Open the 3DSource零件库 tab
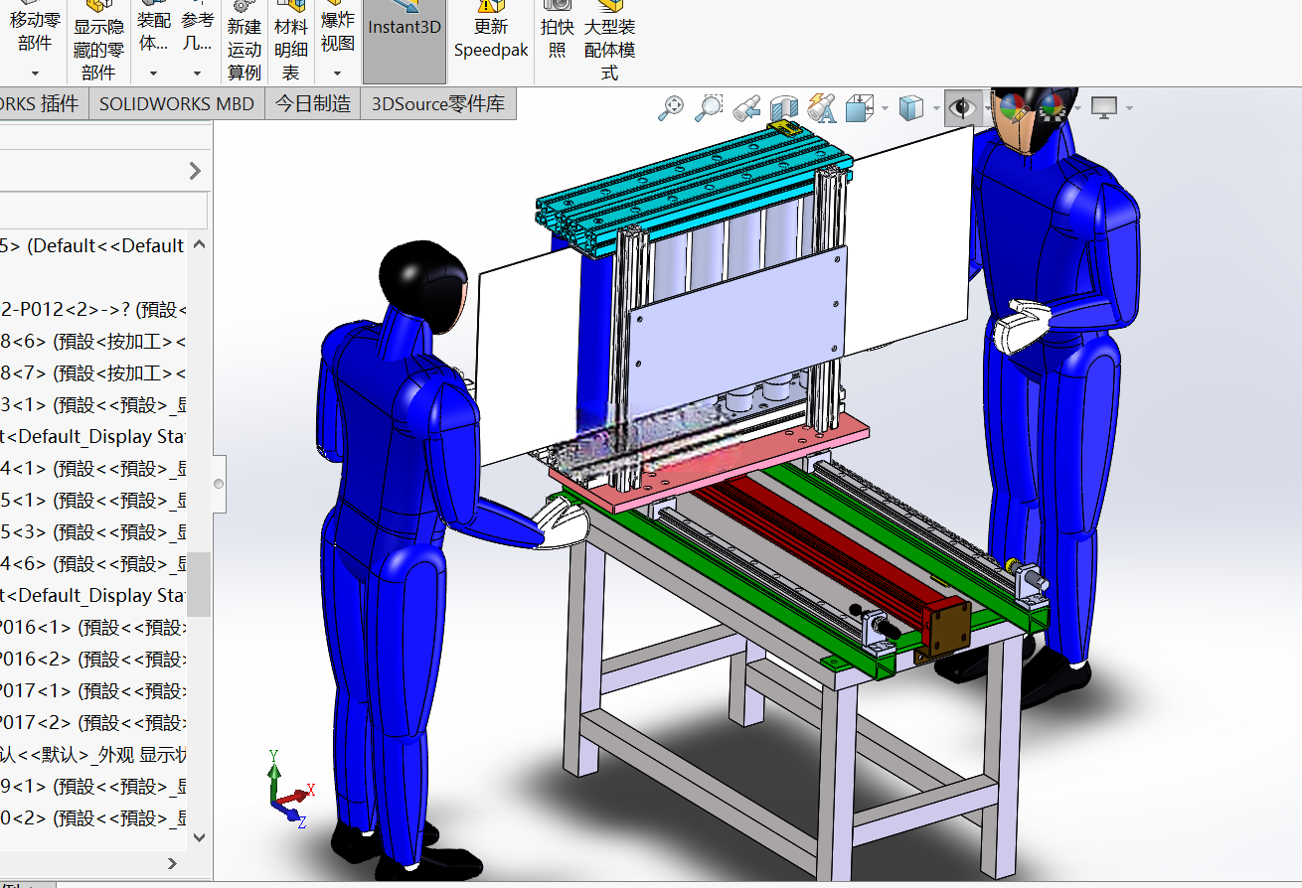The width and height of the screenshot is (1302, 888). tap(438, 103)
